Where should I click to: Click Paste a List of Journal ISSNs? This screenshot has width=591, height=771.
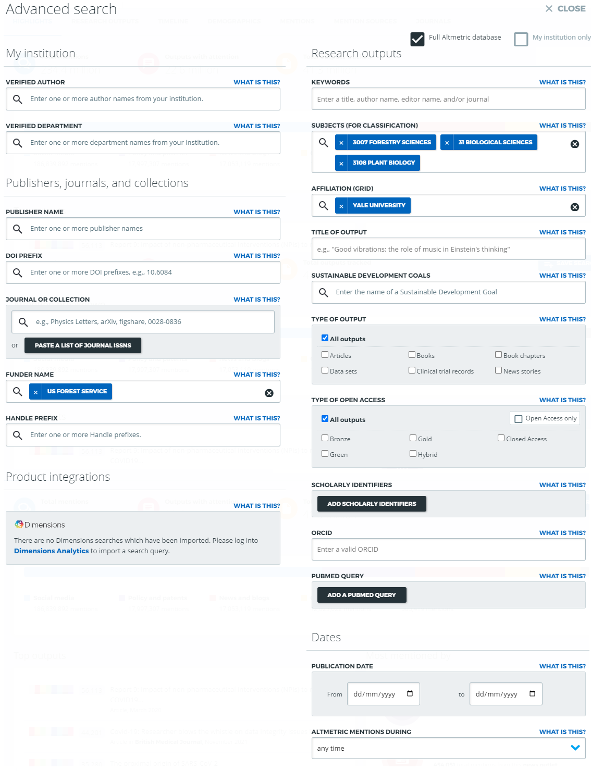click(83, 345)
